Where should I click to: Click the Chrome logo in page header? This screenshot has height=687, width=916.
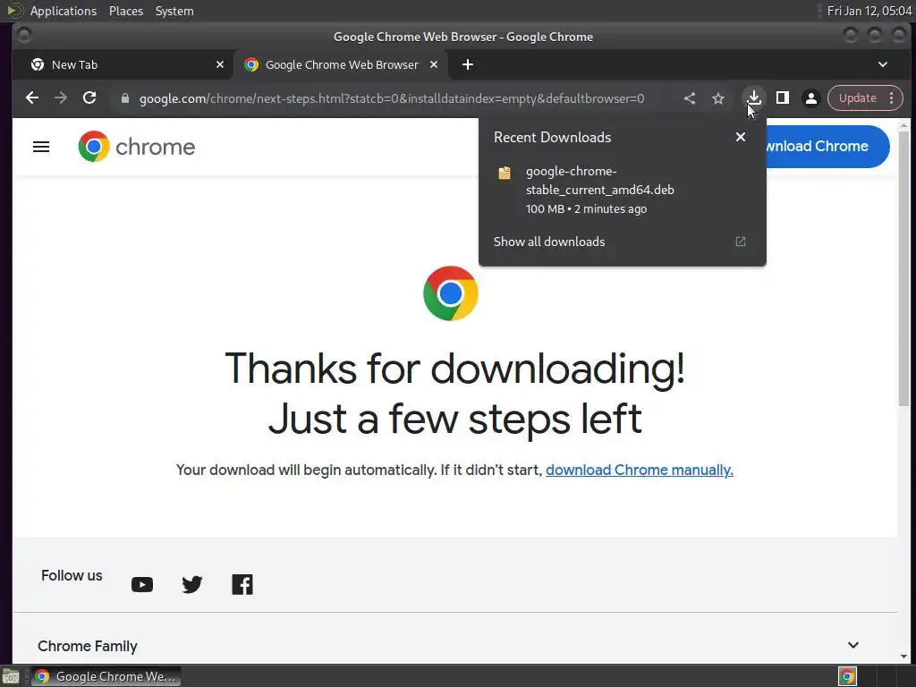point(137,147)
